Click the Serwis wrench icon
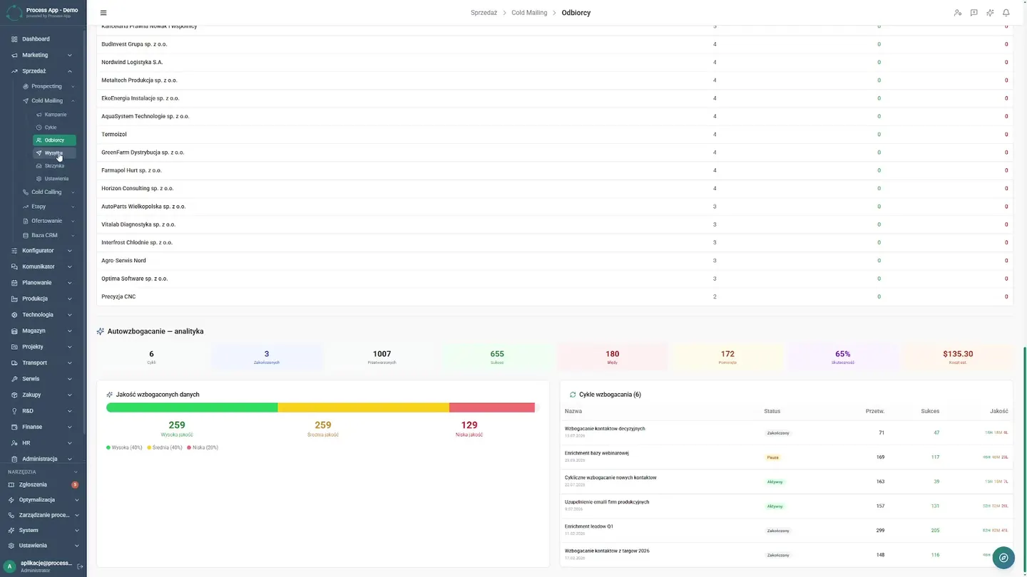This screenshot has height=577, width=1027. pos(14,379)
